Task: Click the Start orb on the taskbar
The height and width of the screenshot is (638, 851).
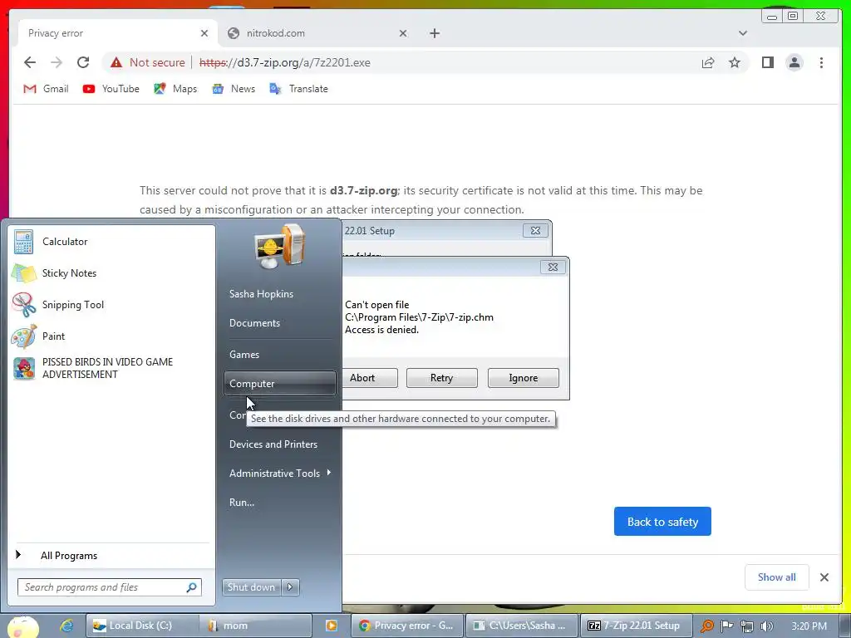Action: coord(22,626)
